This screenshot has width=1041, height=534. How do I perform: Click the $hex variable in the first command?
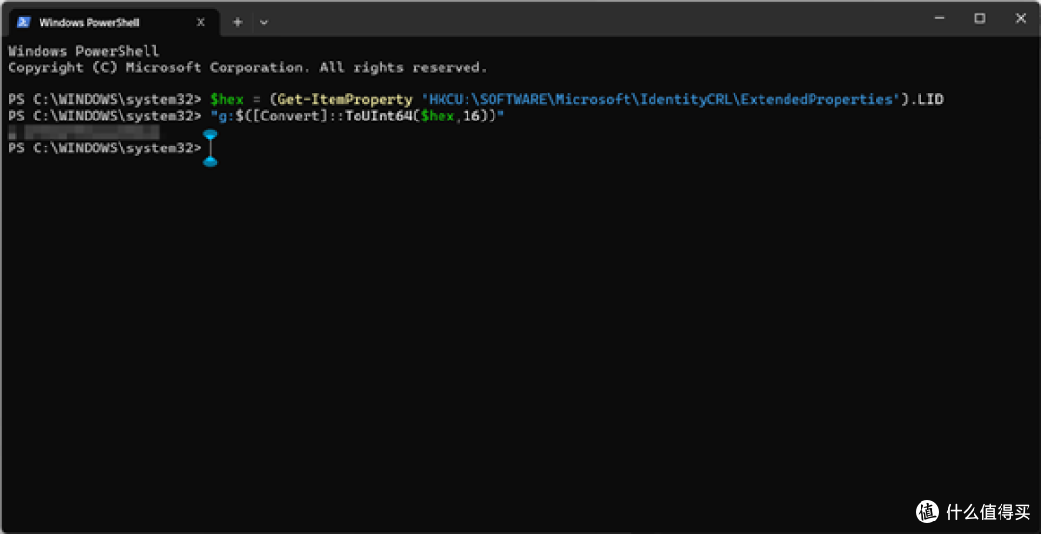[227, 99]
